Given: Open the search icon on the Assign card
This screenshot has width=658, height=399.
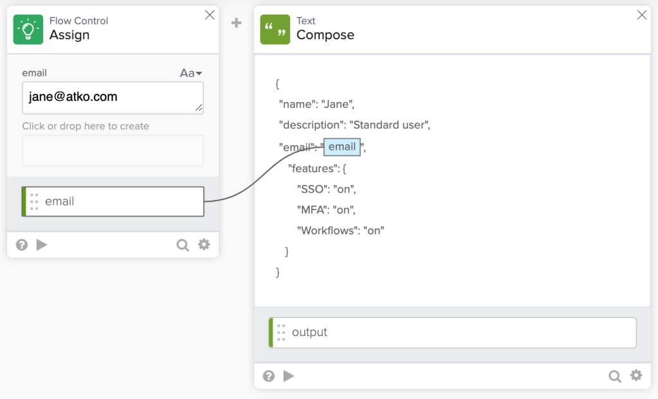Looking at the screenshot, I should click(x=183, y=245).
